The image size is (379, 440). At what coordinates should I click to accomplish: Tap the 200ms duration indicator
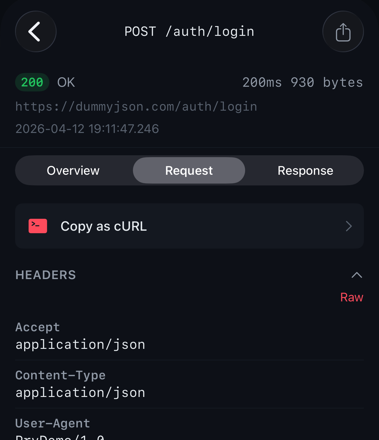(262, 82)
